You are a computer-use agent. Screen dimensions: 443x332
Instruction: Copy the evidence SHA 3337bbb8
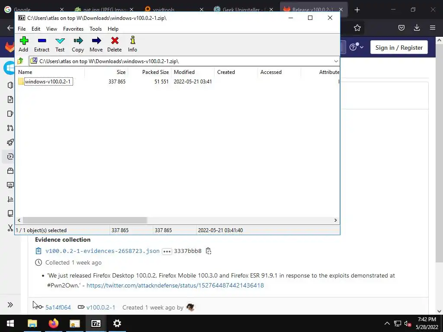pyautogui.click(x=209, y=251)
